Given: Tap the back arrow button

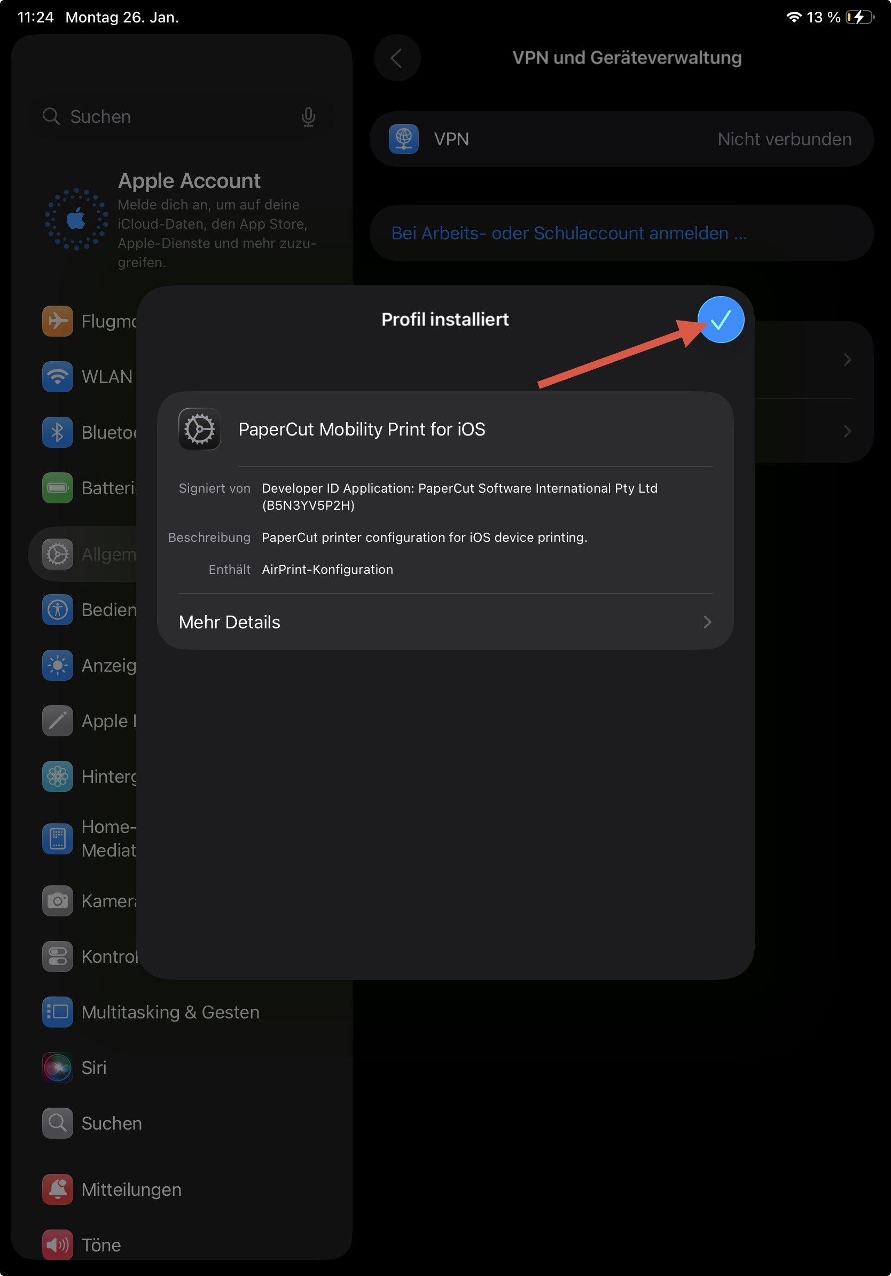Looking at the screenshot, I should click(396, 58).
